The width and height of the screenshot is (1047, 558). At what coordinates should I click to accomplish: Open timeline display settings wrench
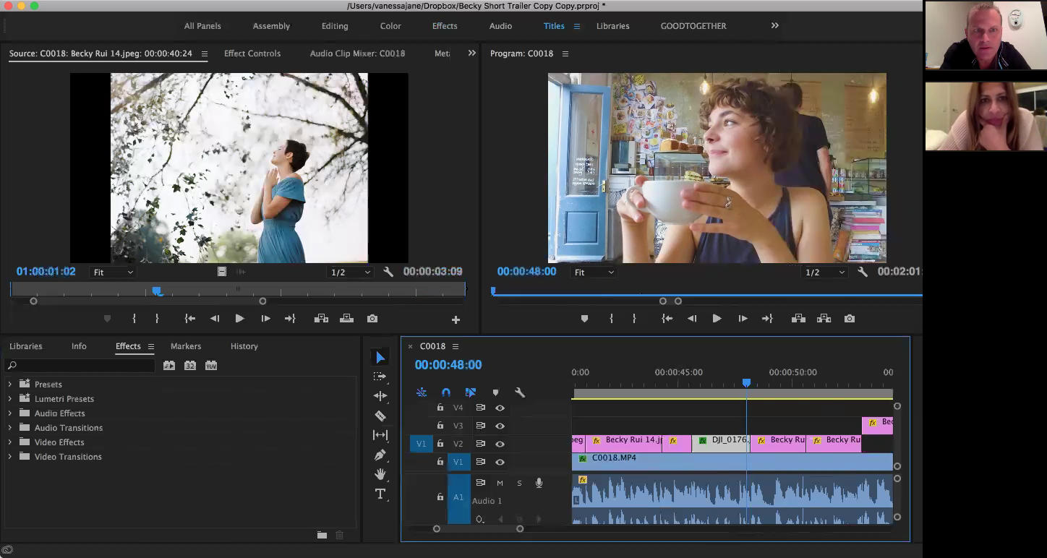pyautogui.click(x=519, y=392)
